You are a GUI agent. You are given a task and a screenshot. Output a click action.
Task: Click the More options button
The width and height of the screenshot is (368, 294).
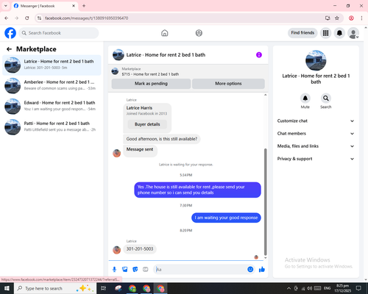[x=228, y=84]
